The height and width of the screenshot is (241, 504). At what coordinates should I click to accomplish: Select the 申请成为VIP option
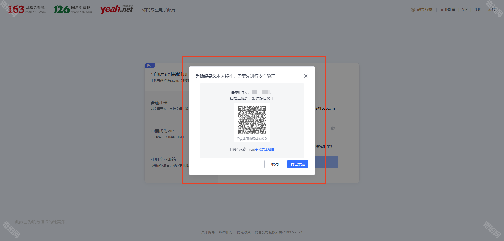point(162,131)
